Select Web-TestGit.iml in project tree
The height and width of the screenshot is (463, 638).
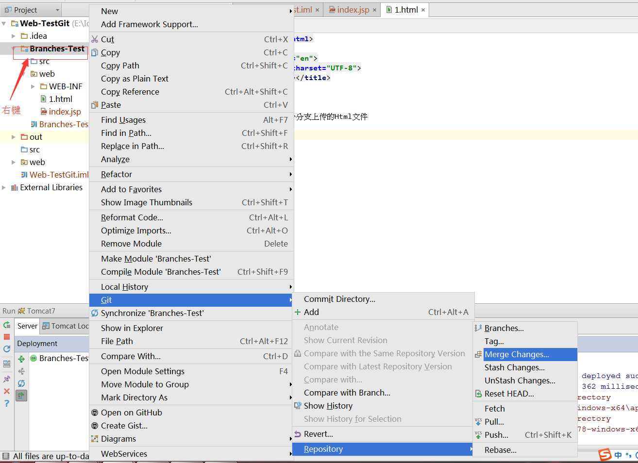(55, 175)
